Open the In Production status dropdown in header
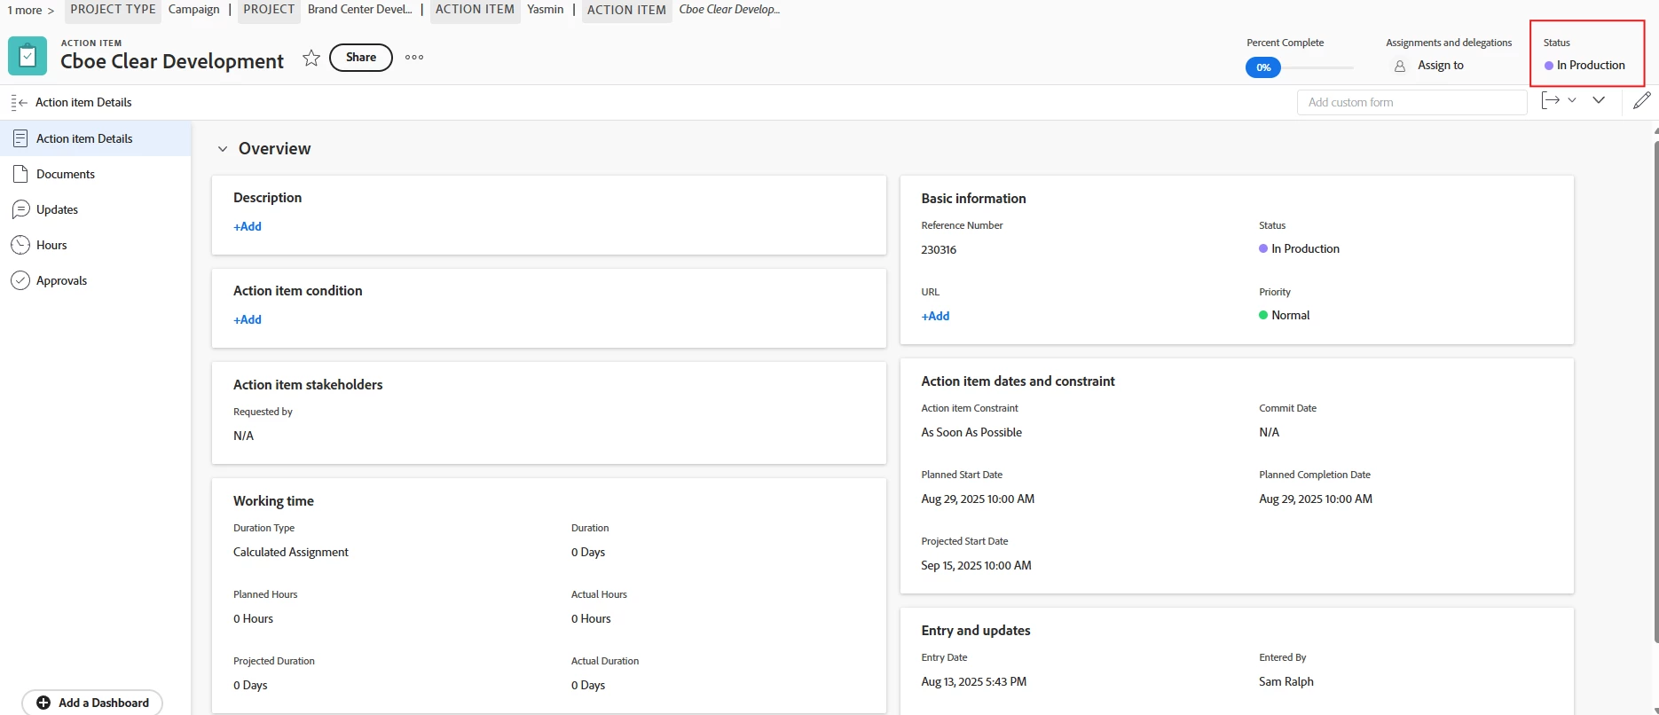 pyautogui.click(x=1585, y=66)
